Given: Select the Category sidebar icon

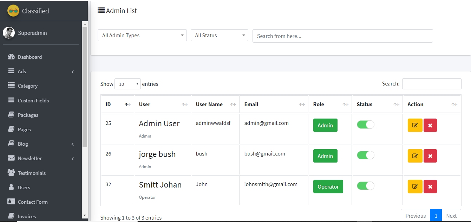Looking at the screenshot, I should pyautogui.click(x=12, y=85).
